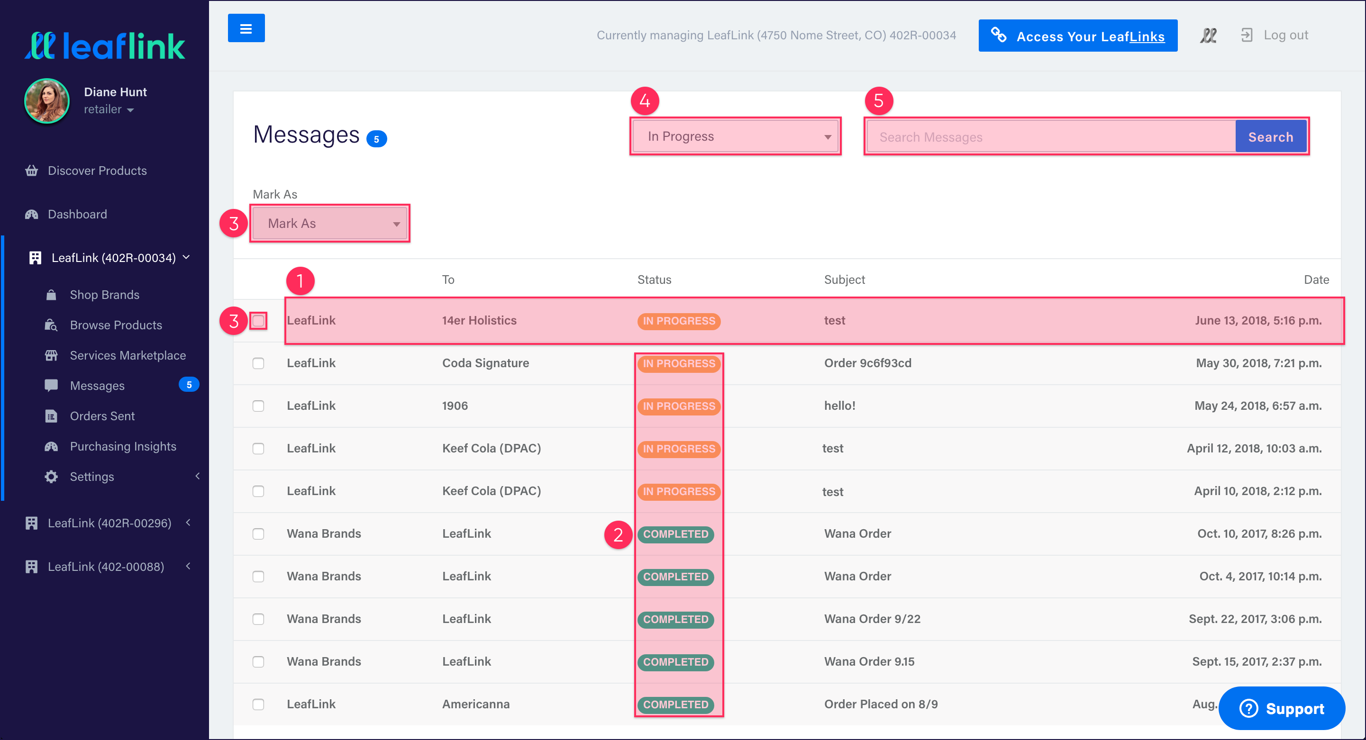Open the hello! message subject

click(x=839, y=406)
